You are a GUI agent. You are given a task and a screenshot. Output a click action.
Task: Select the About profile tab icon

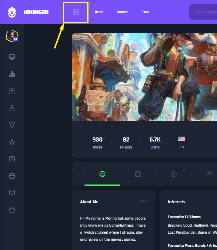[103, 174]
